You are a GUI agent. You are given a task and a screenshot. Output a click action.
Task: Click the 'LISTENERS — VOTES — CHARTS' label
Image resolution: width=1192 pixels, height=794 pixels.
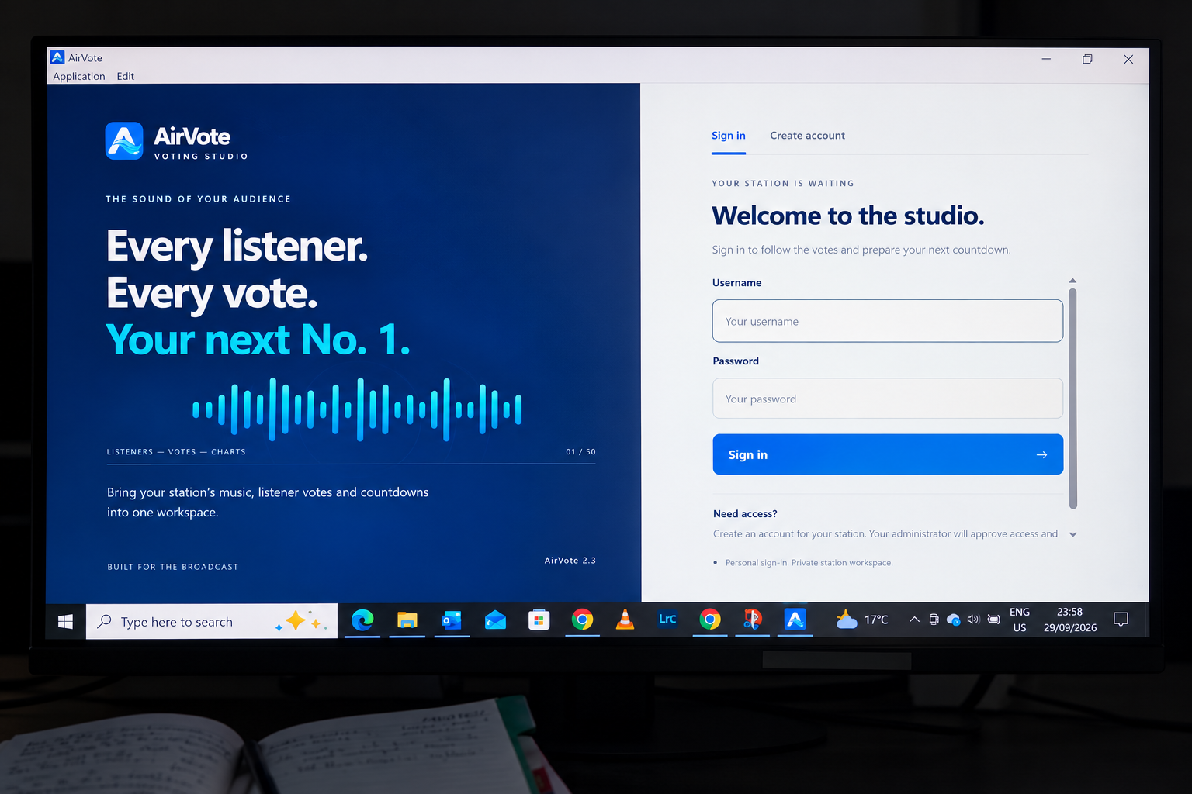[176, 451]
